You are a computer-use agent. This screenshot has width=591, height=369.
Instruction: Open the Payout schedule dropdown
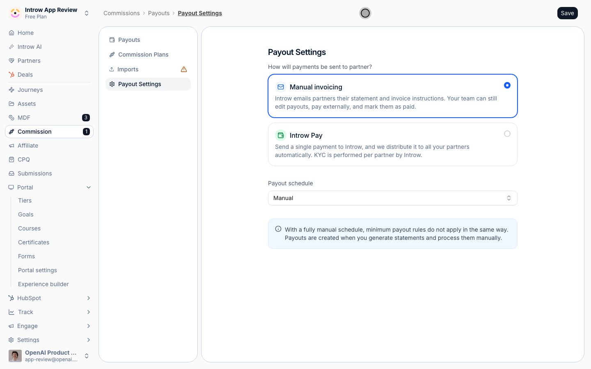tap(393, 198)
